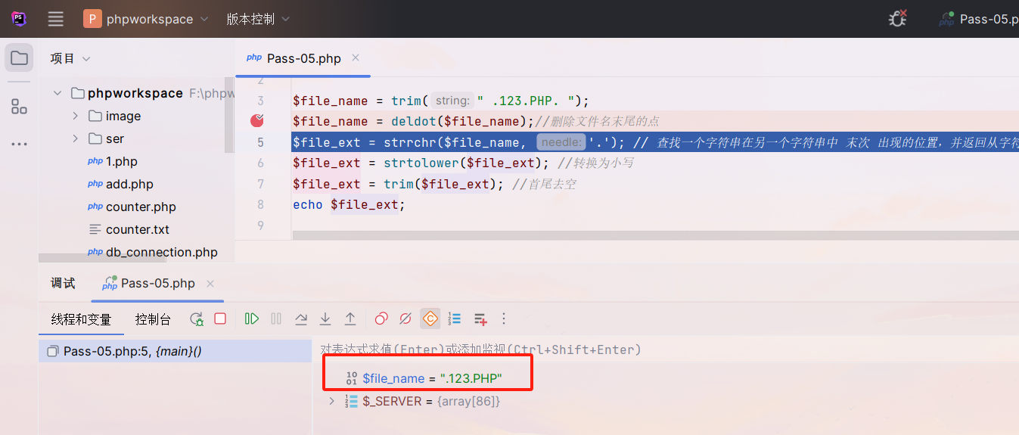The image size is (1019, 435).
Task: Expand the image folder
Action: (x=75, y=116)
